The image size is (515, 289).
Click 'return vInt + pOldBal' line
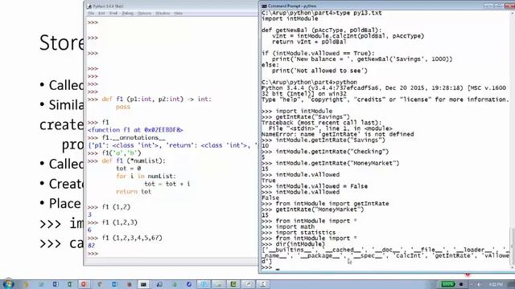309,42
